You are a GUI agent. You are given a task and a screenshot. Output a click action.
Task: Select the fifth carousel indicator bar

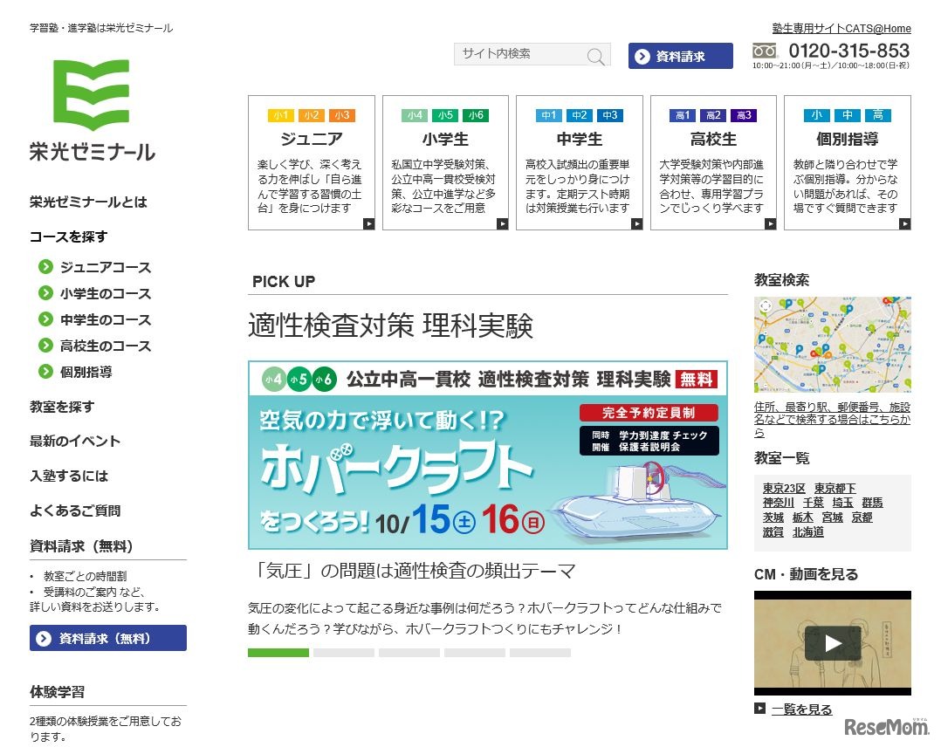pyautogui.click(x=540, y=653)
